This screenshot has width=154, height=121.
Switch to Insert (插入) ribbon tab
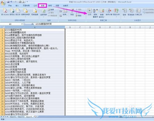(x=17, y=6)
